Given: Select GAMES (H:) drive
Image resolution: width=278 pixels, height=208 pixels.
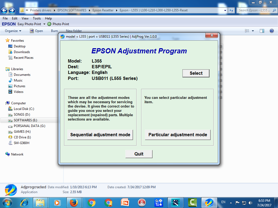Looking at the screenshot, I should pos(22,131).
